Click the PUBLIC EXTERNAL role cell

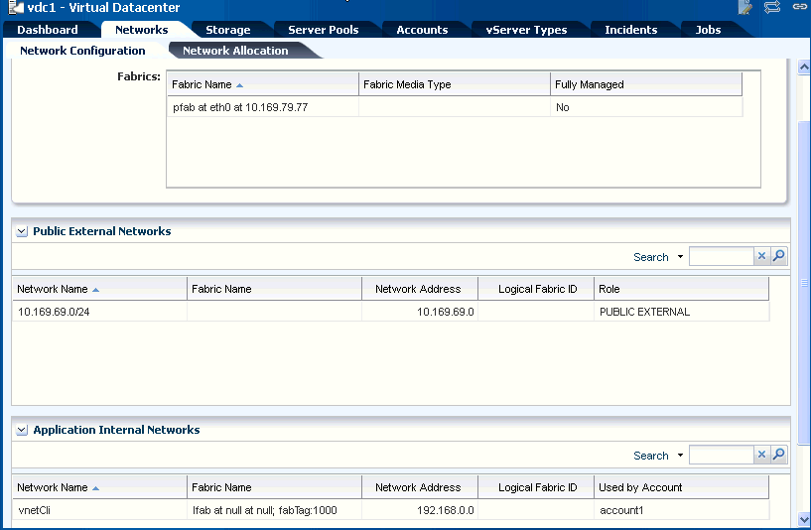tap(681, 312)
